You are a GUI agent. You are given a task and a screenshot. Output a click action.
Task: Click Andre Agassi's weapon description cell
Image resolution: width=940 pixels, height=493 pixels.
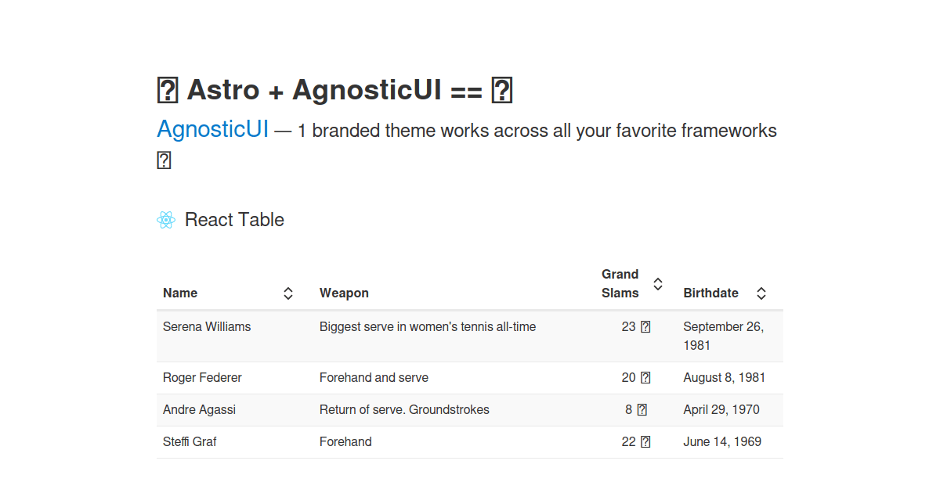coord(404,409)
